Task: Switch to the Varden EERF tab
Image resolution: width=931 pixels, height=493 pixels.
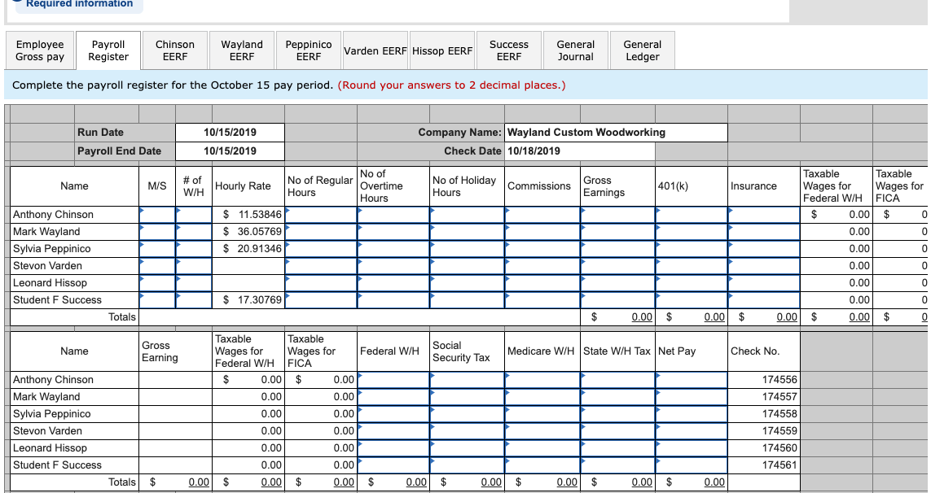Action: [x=375, y=50]
